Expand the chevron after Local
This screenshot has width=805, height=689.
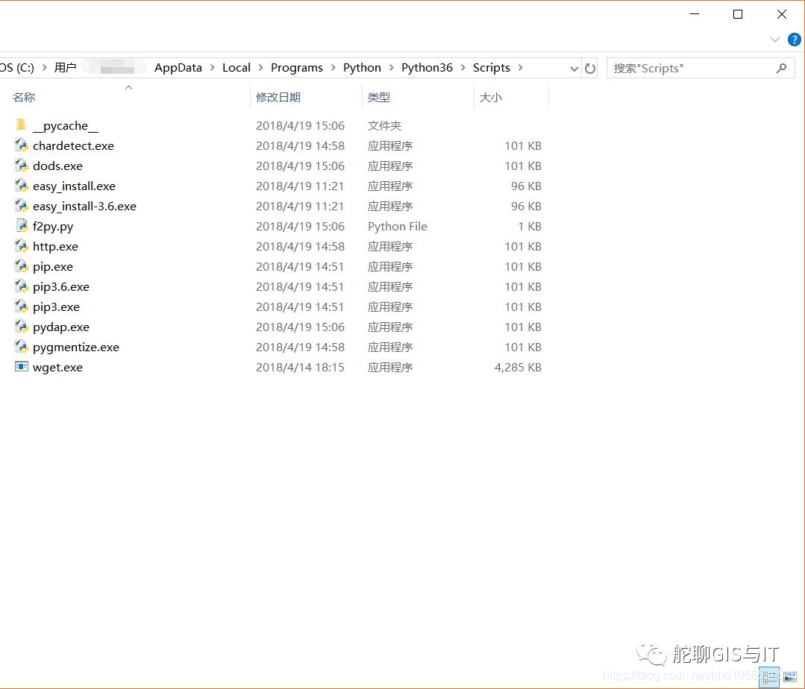tap(261, 68)
